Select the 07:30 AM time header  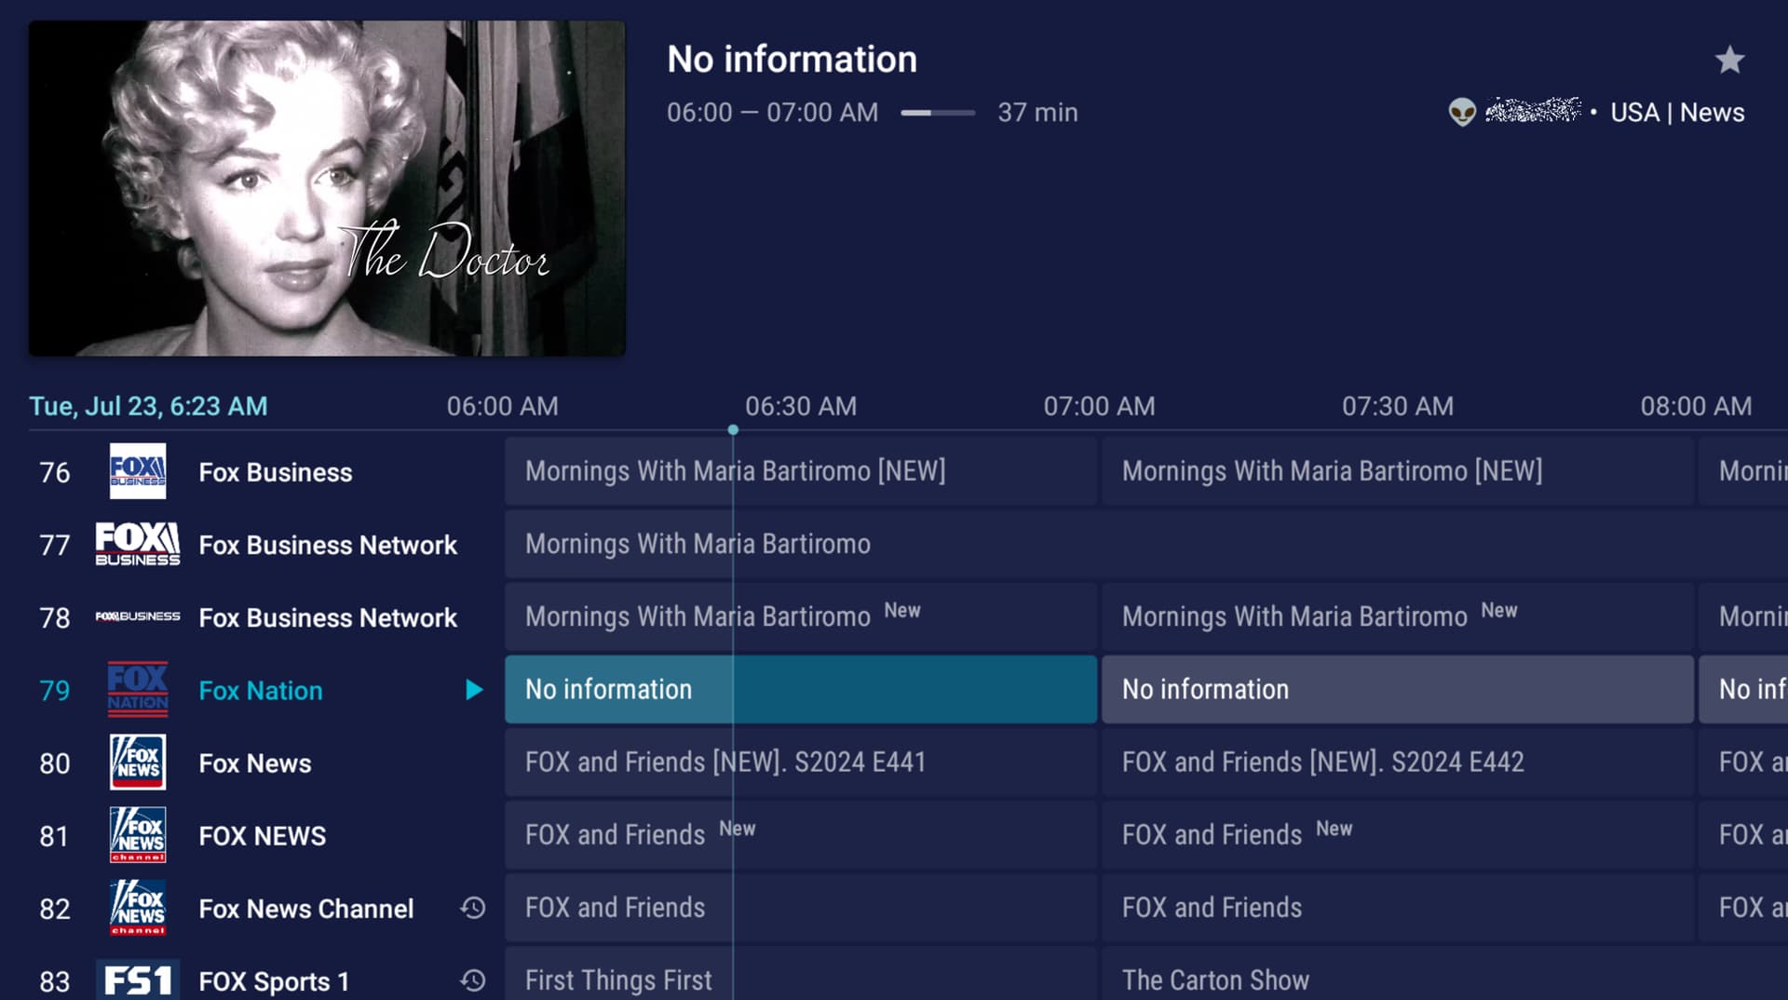1398,406
